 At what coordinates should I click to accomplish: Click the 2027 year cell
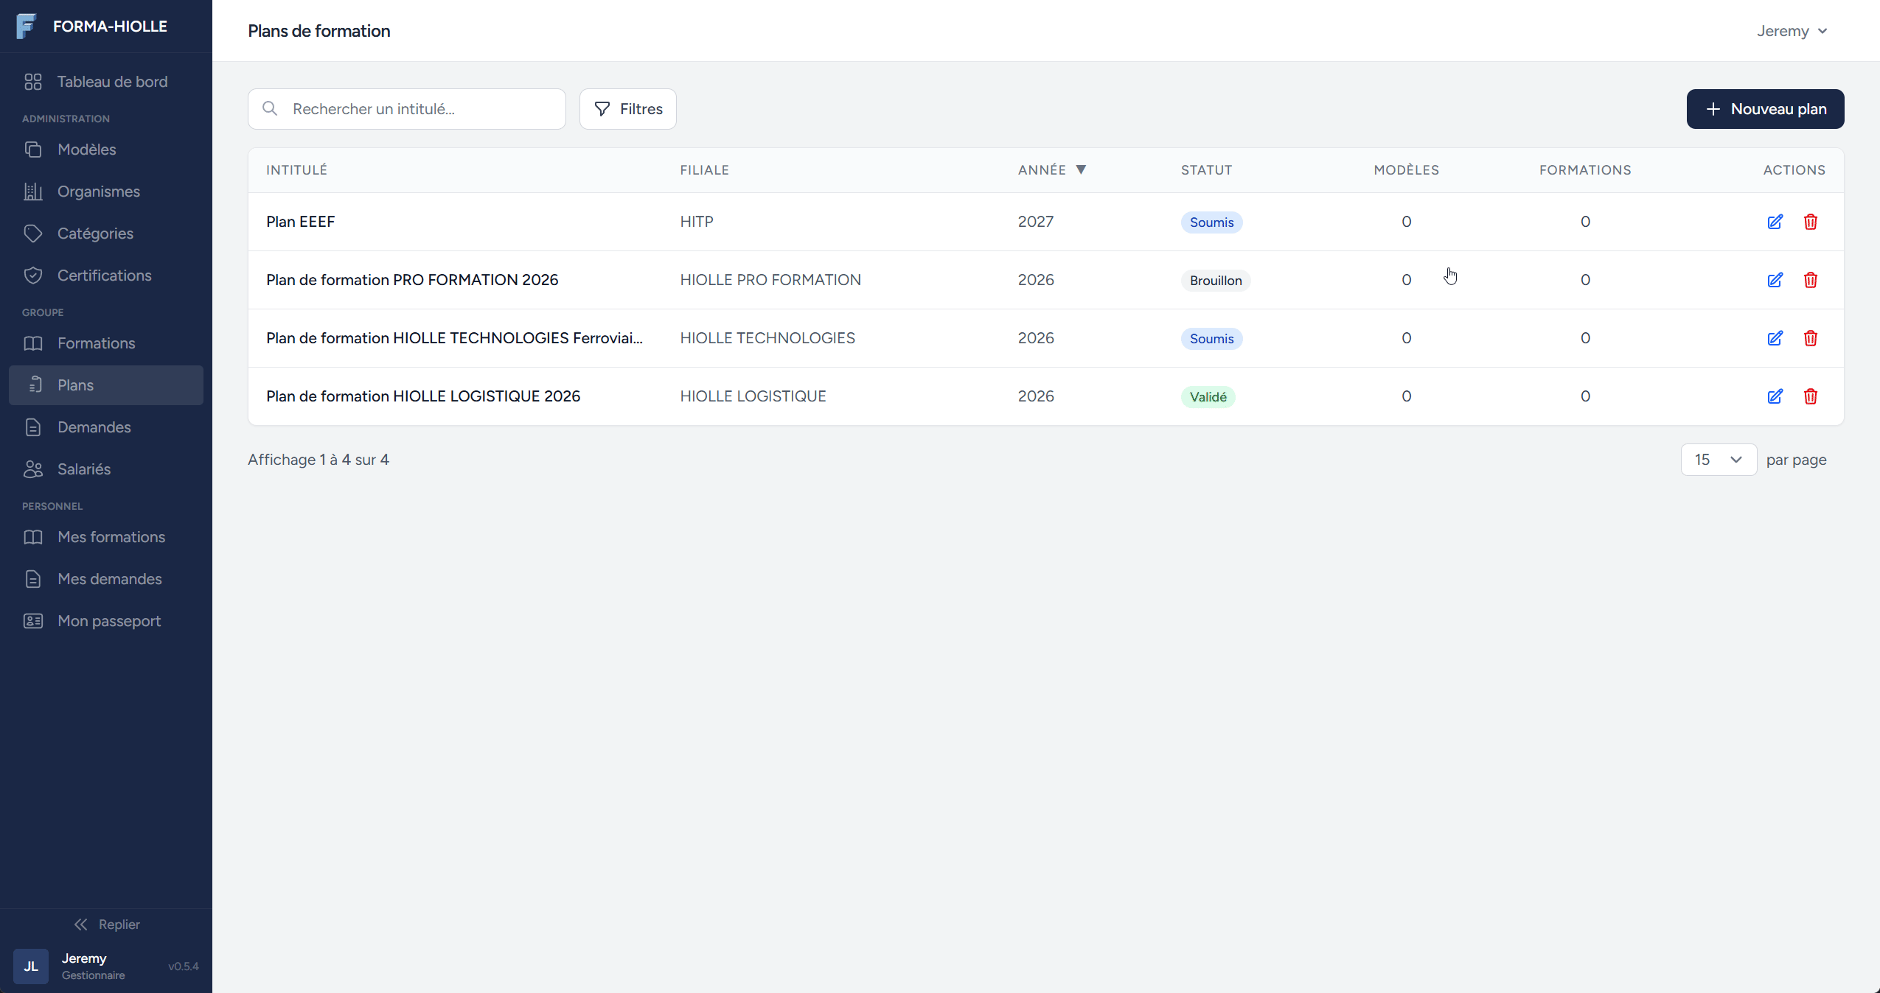(x=1035, y=222)
